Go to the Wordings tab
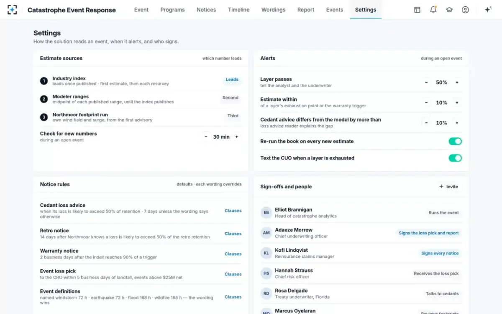Screen dimensions: 502x314 (x=274, y=10)
